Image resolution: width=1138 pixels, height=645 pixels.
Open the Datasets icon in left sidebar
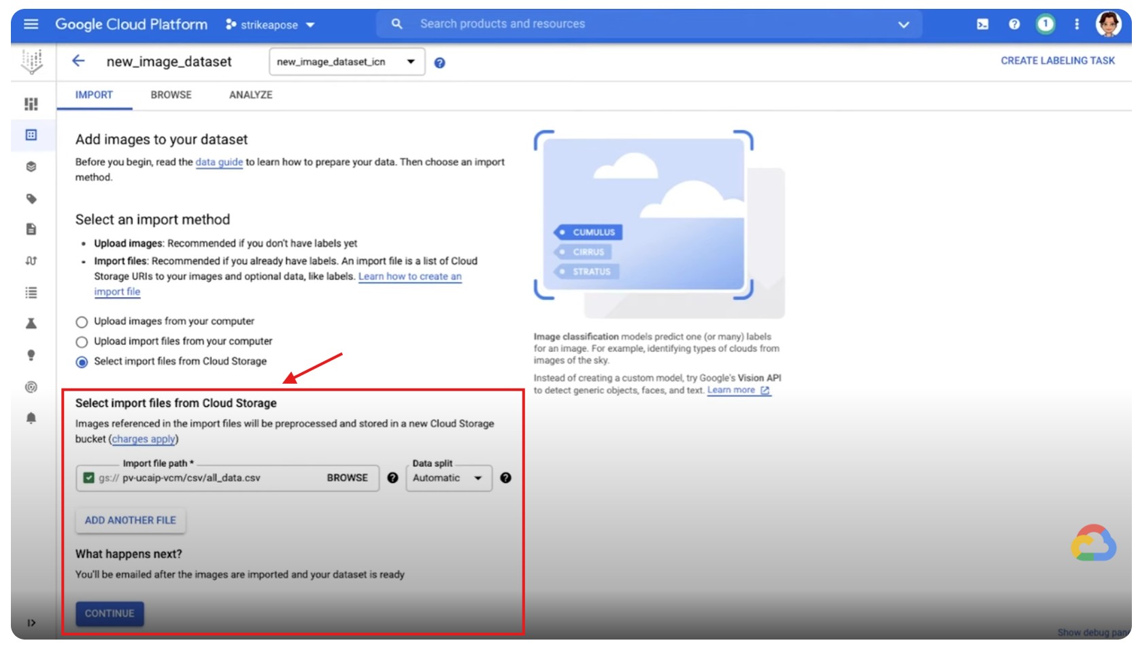pyautogui.click(x=31, y=135)
